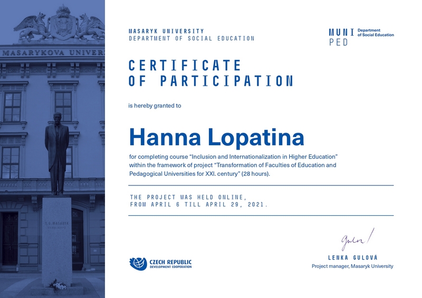Click the name 'Hanna Lopatina'
The width and height of the screenshot is (422, 298).
click(217, 137)
